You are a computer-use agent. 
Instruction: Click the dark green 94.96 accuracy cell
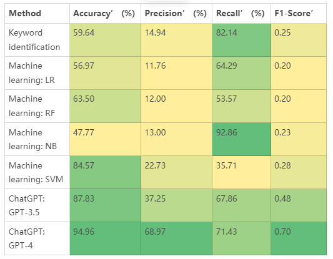click(x=105, y=238)
